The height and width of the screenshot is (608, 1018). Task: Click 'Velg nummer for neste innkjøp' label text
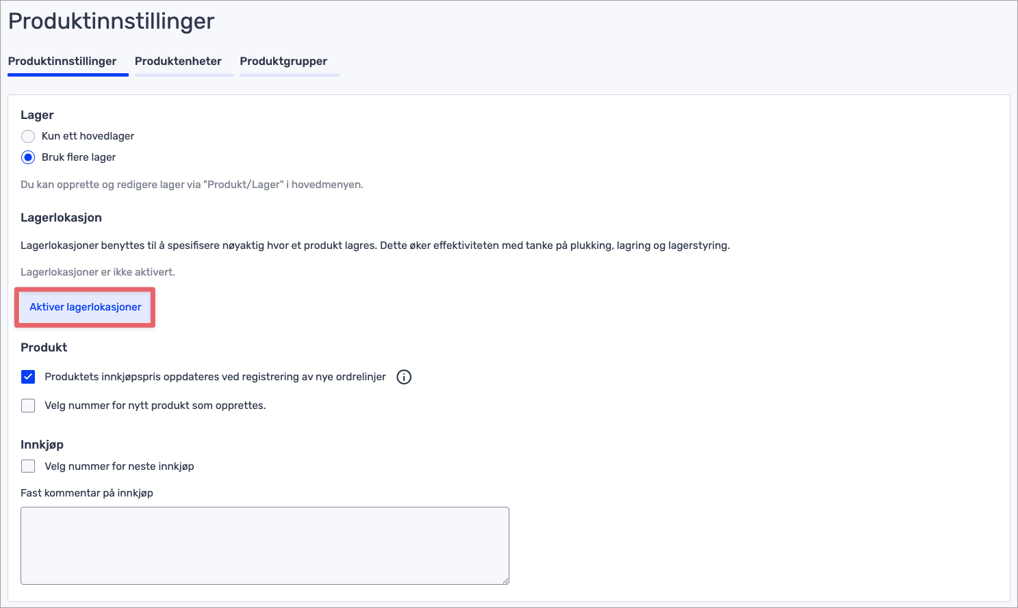click(119, 466)
